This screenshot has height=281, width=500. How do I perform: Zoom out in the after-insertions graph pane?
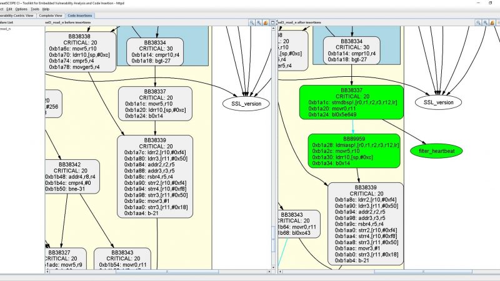[477, 22]
